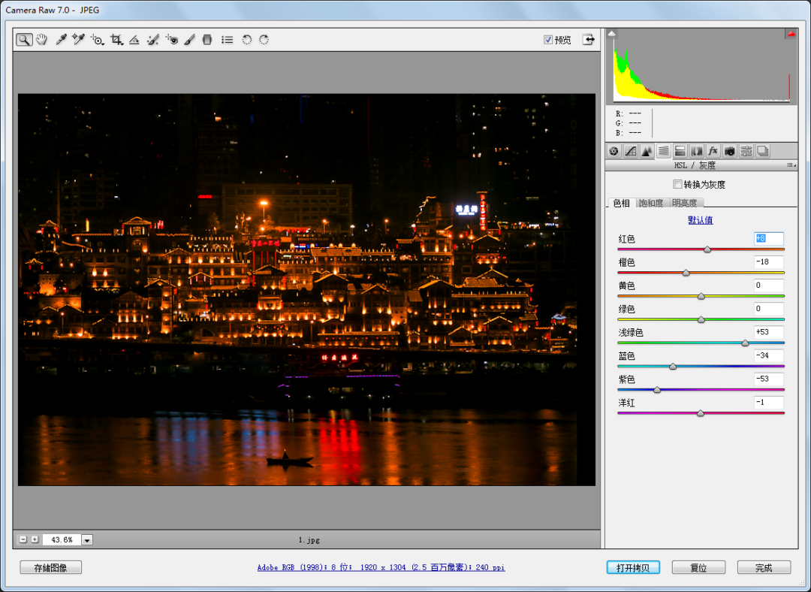The image size is (811, 592).
Task: Open the Presets sliders panel
Action: coord(746,151)
